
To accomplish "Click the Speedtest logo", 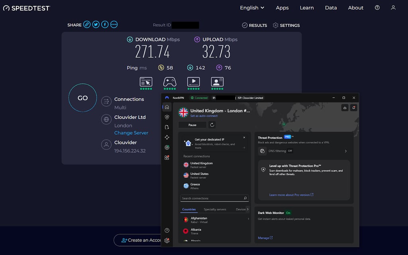I will click(x=27, y=8).
